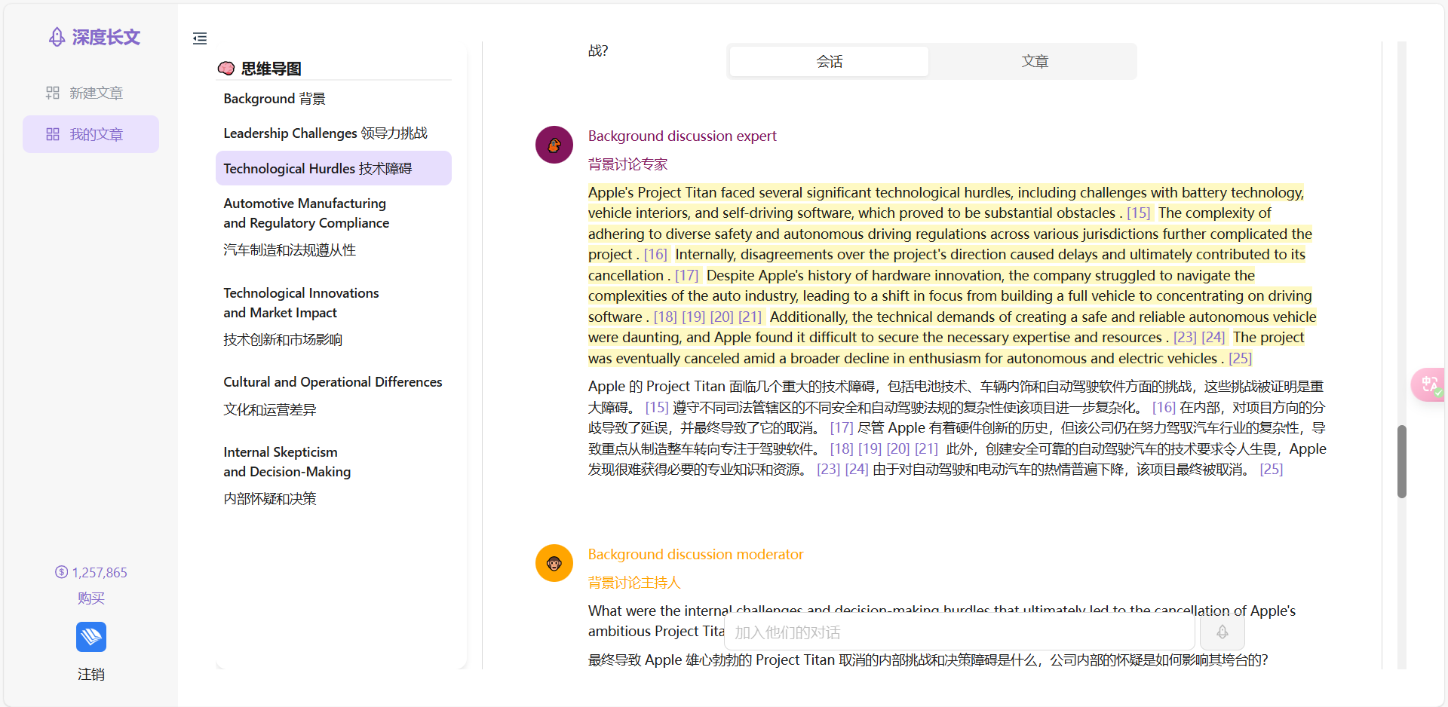The width and height of the screenshot is (1448, 707).
Task: Open citation [23] in the English paragraph
Action: pyautogui.click(x=1185, y=338)
